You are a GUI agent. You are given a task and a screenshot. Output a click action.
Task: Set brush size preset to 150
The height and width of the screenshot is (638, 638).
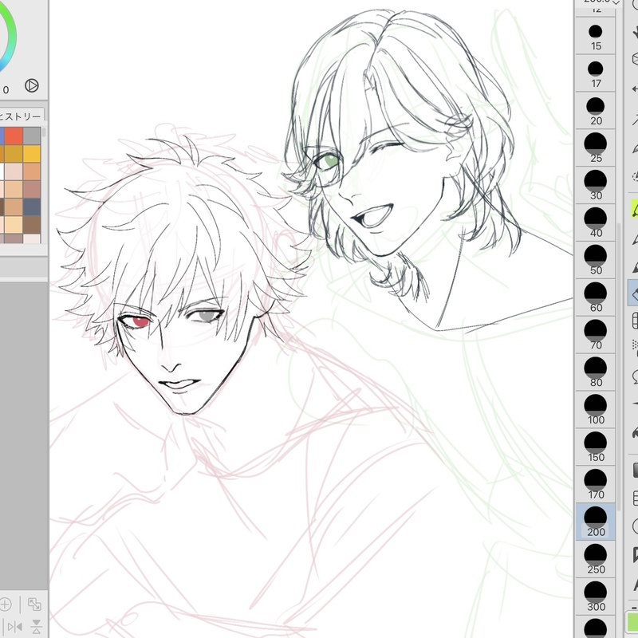click(x=595, y=447)
